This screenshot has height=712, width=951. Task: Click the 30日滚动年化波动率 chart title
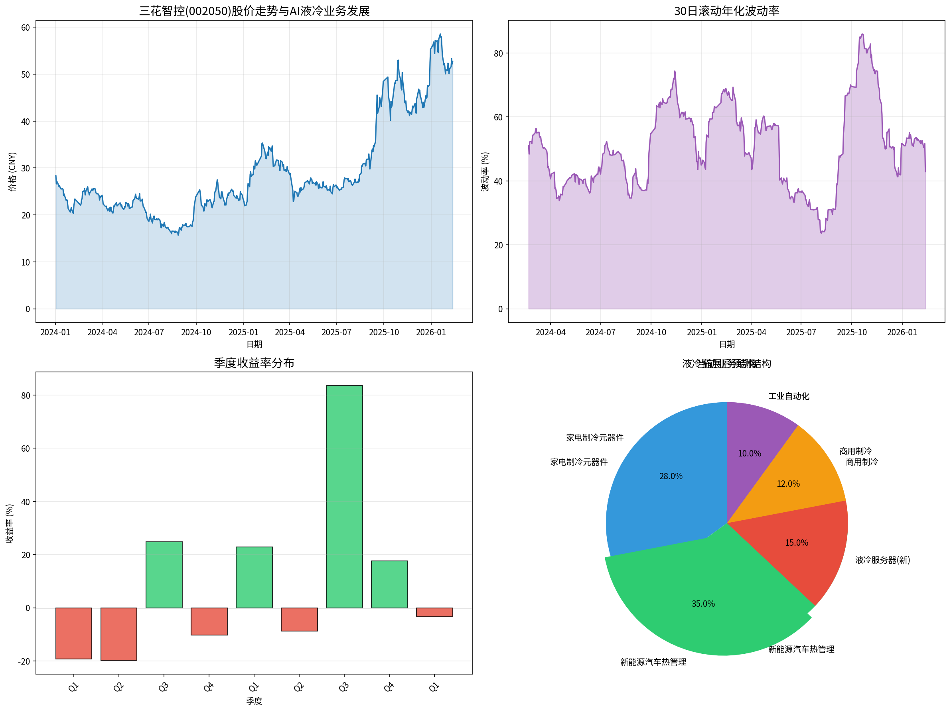726,11
